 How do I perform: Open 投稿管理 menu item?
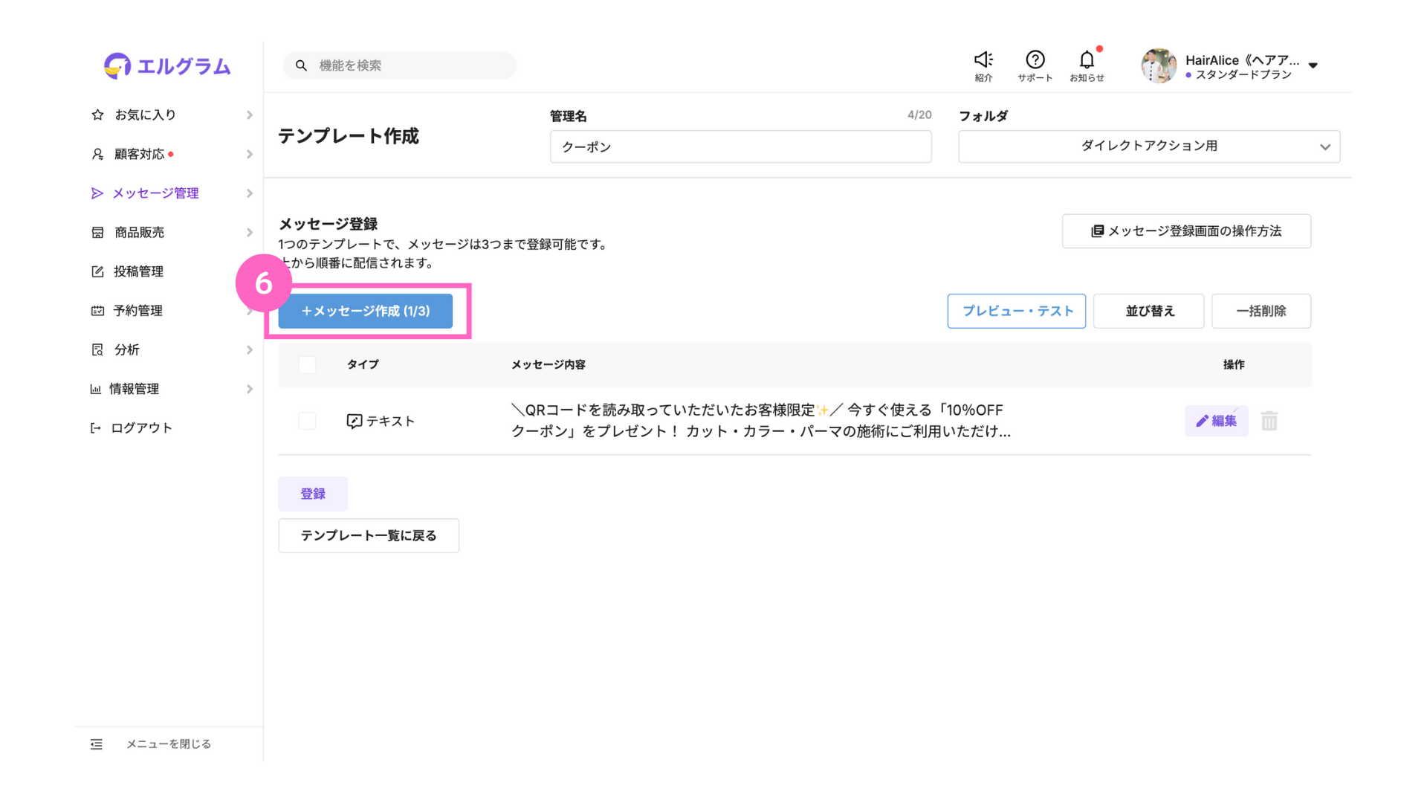pos(138,271)
